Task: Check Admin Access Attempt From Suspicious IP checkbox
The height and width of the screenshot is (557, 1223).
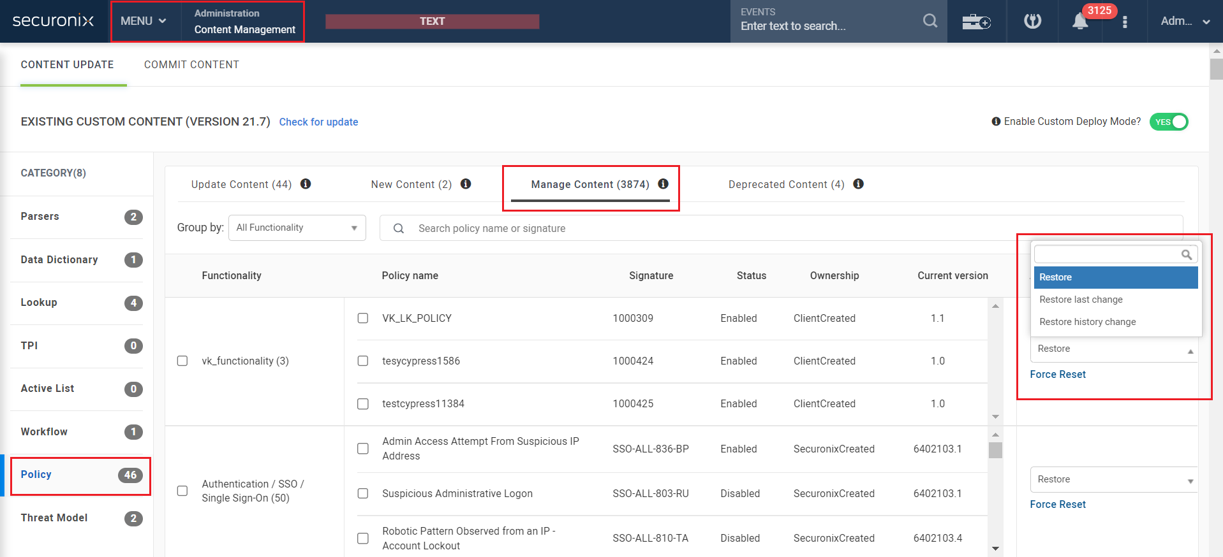Action: 363,449
